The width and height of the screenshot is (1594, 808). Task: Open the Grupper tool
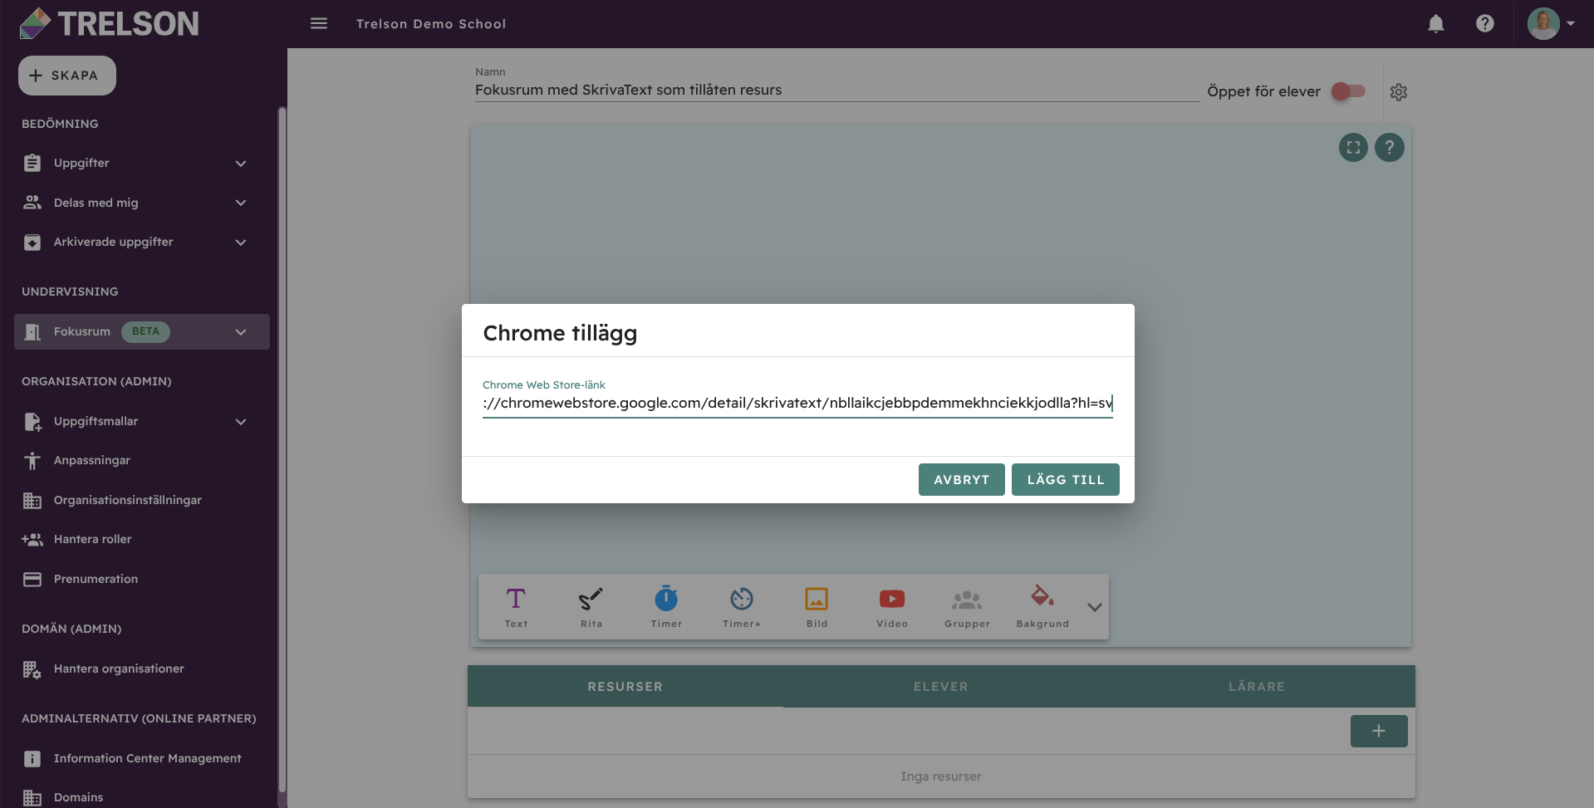click(967, 607)
